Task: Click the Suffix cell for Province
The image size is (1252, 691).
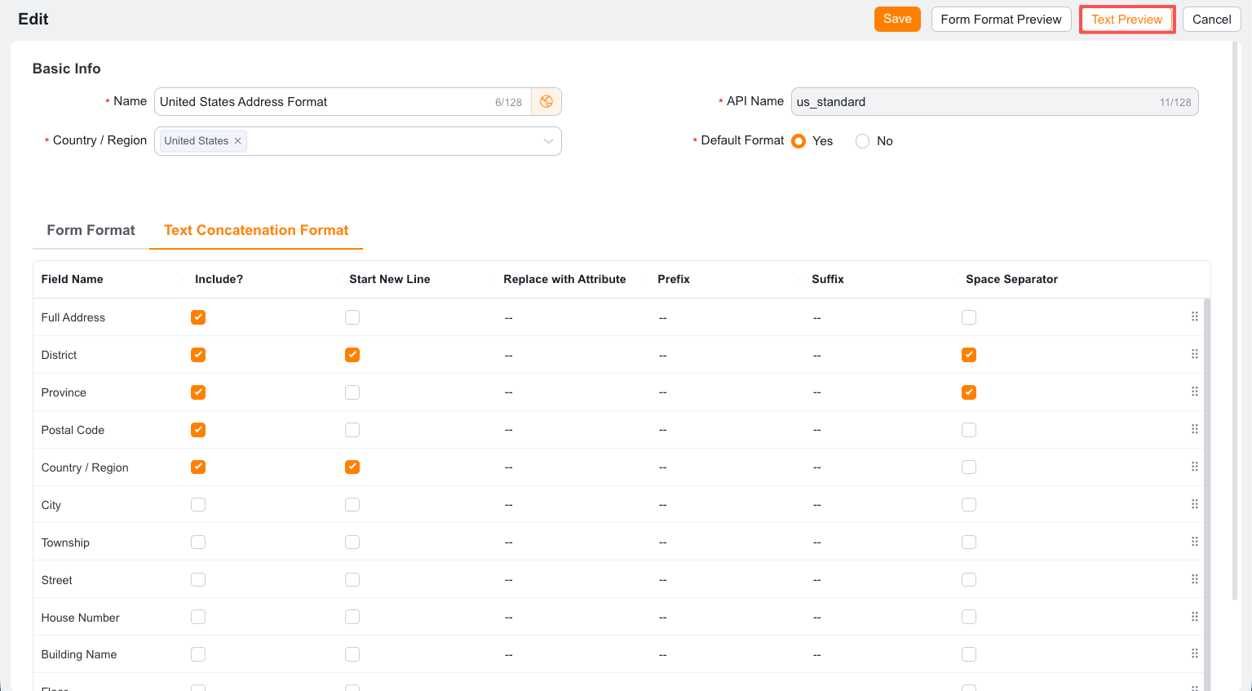Action: tap(880, 392)
